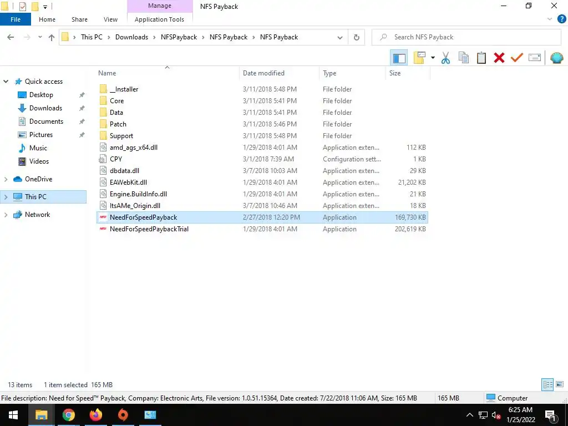Open Downloads in the navigation pane
This screenshot has height=426, width=568.
tap(45, 108)
